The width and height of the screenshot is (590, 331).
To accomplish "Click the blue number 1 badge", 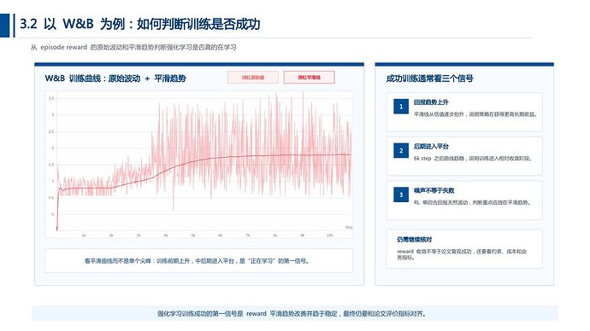I will point(401,106).
